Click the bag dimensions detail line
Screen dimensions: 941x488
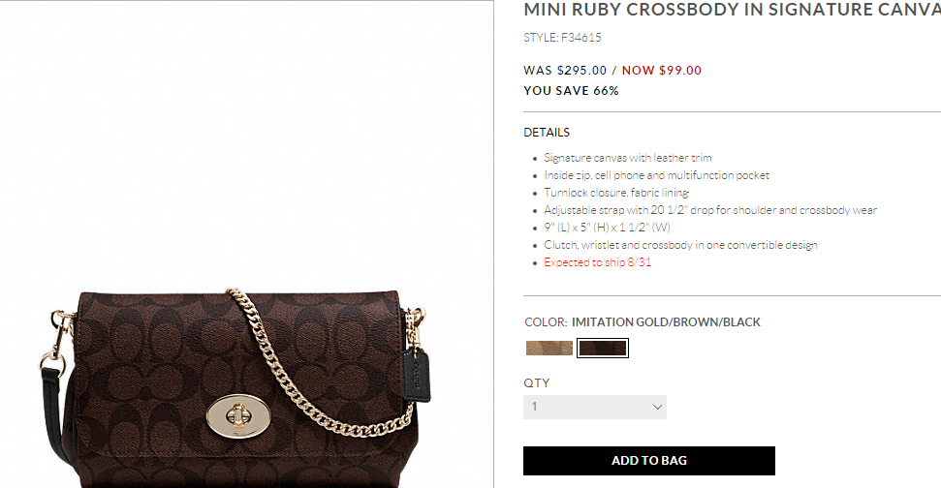[607, 228]
